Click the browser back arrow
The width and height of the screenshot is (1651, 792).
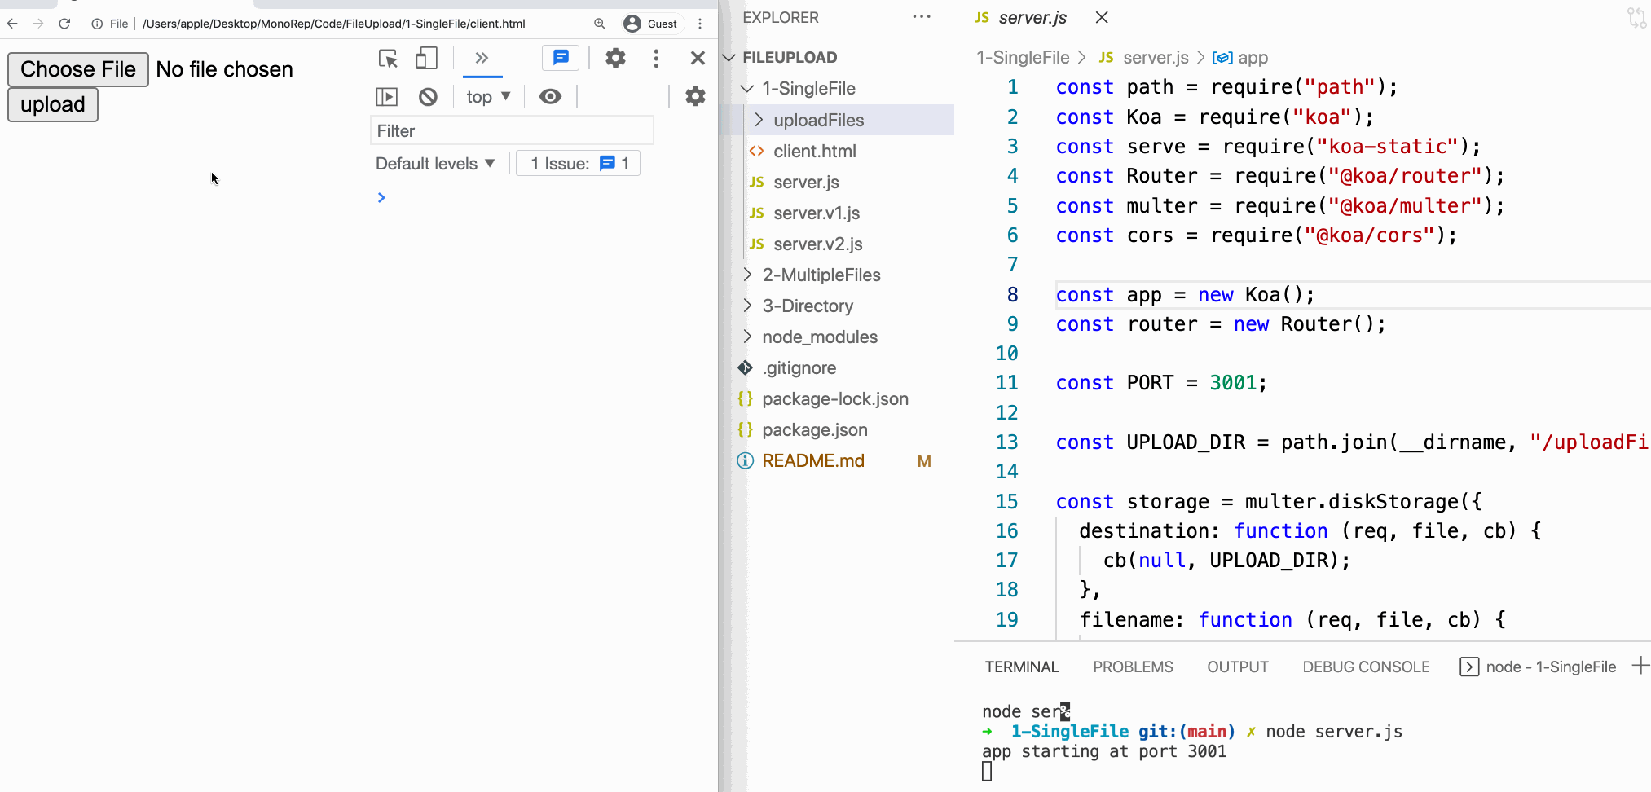point(12,24)
